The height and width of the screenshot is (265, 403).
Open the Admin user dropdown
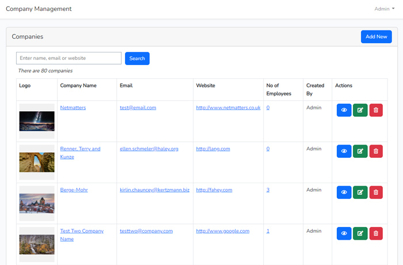384,9
